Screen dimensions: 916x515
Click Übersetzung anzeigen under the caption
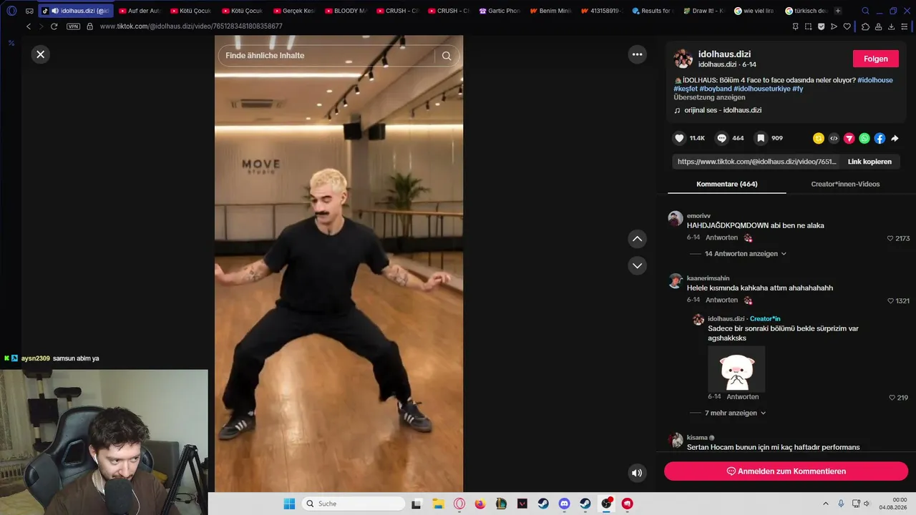click(x=709, y=97)
